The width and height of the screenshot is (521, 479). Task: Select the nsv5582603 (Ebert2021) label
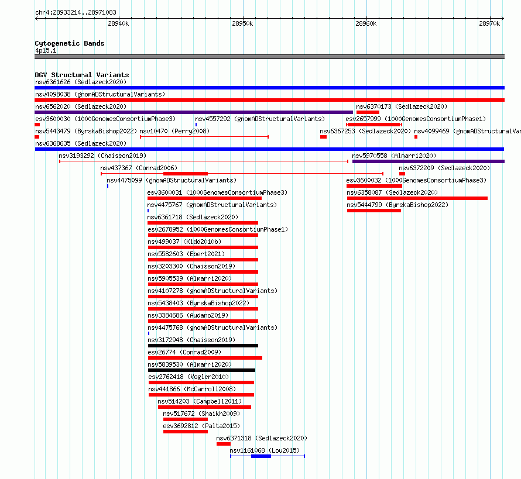pos(186,254)
